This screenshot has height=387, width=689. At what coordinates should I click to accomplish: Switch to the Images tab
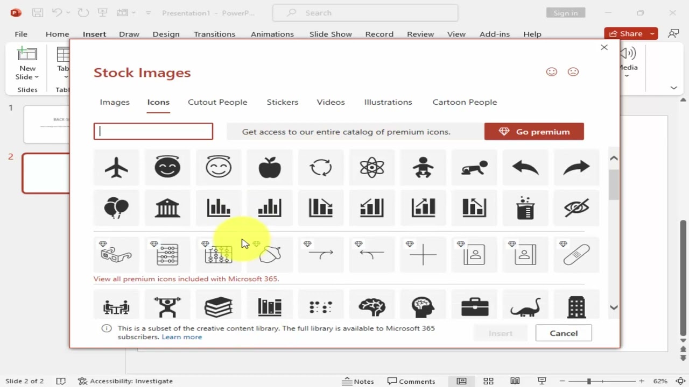click(x=115, y=102)
